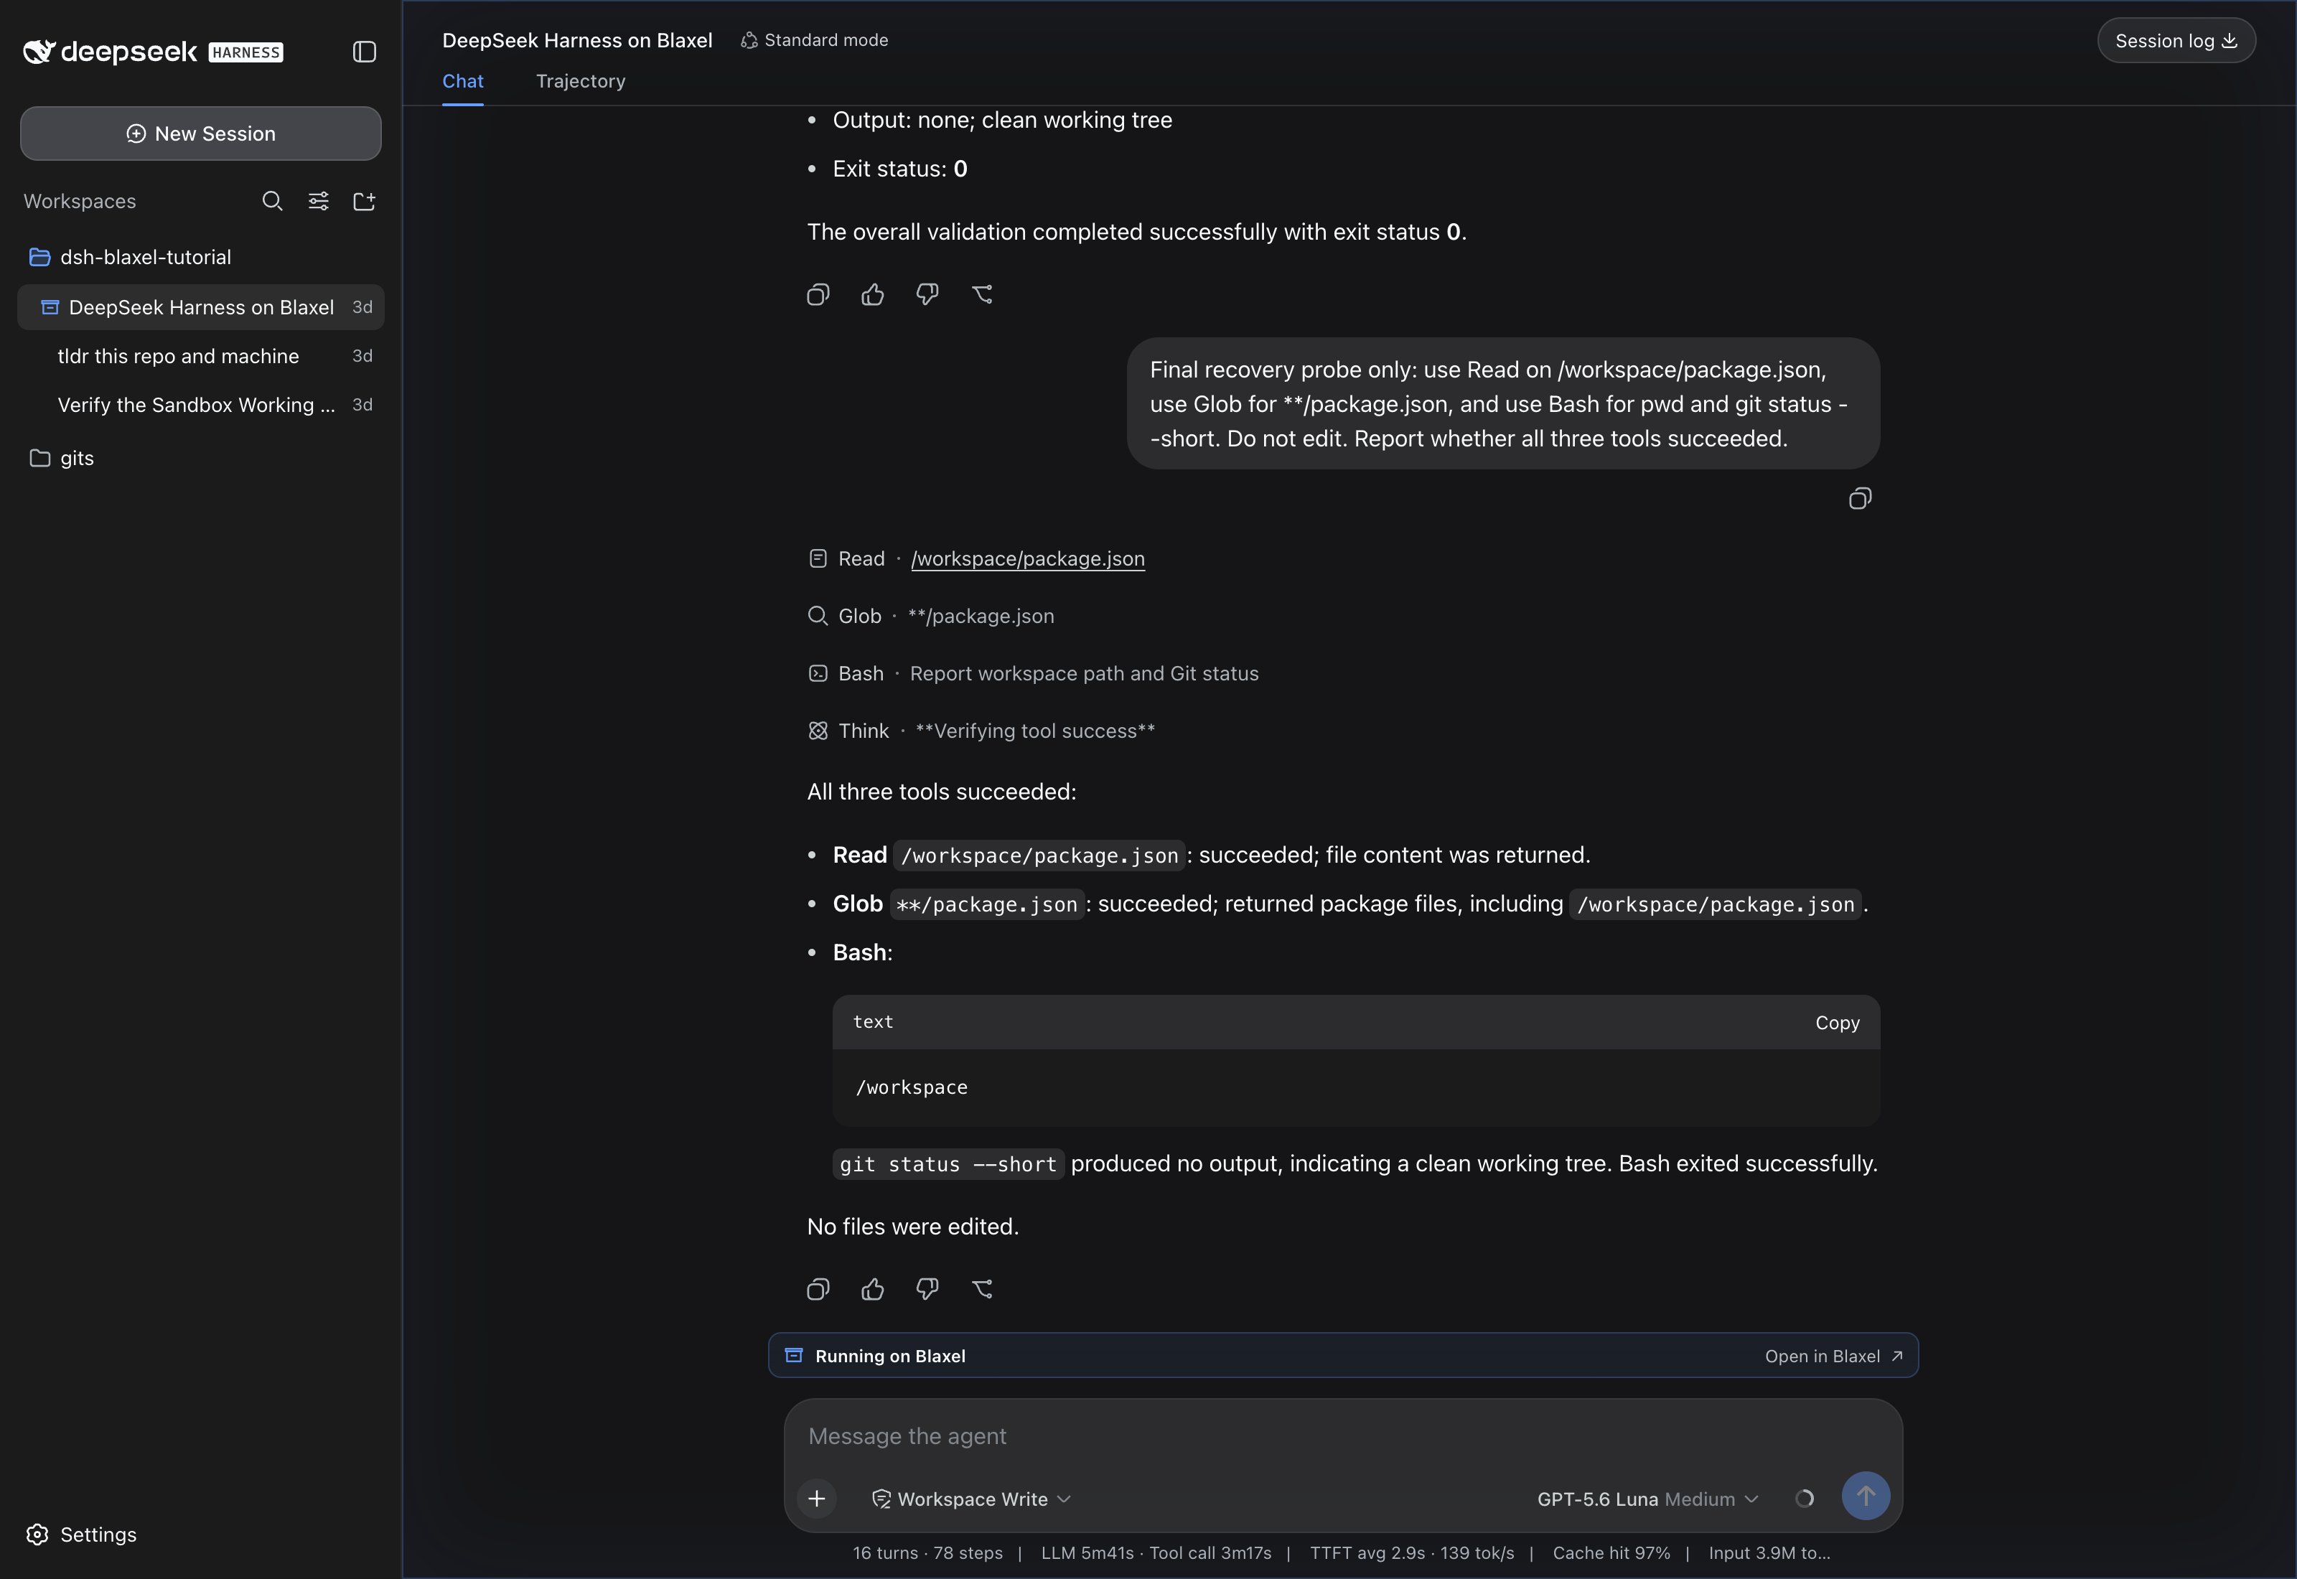Copy the first response above the user message
Viewport: 2297px width, 1579px height.
click(818, 294)
